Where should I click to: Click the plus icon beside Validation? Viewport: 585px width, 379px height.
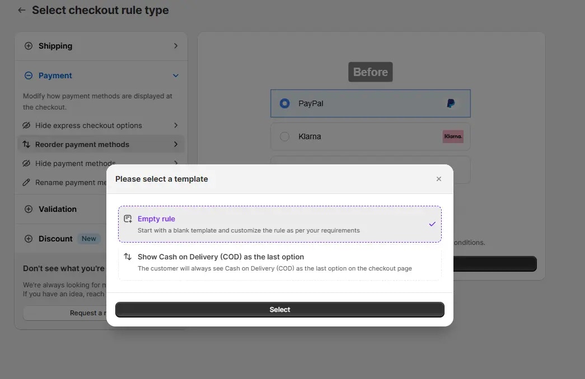tap(29, 209)
